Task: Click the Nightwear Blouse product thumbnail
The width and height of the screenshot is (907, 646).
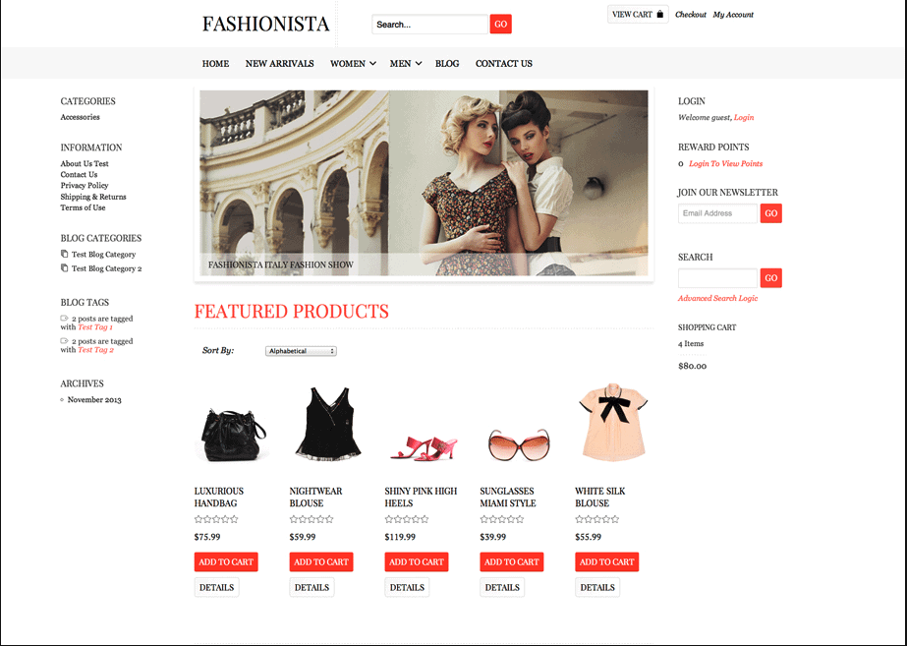Action: click(328, 424)
